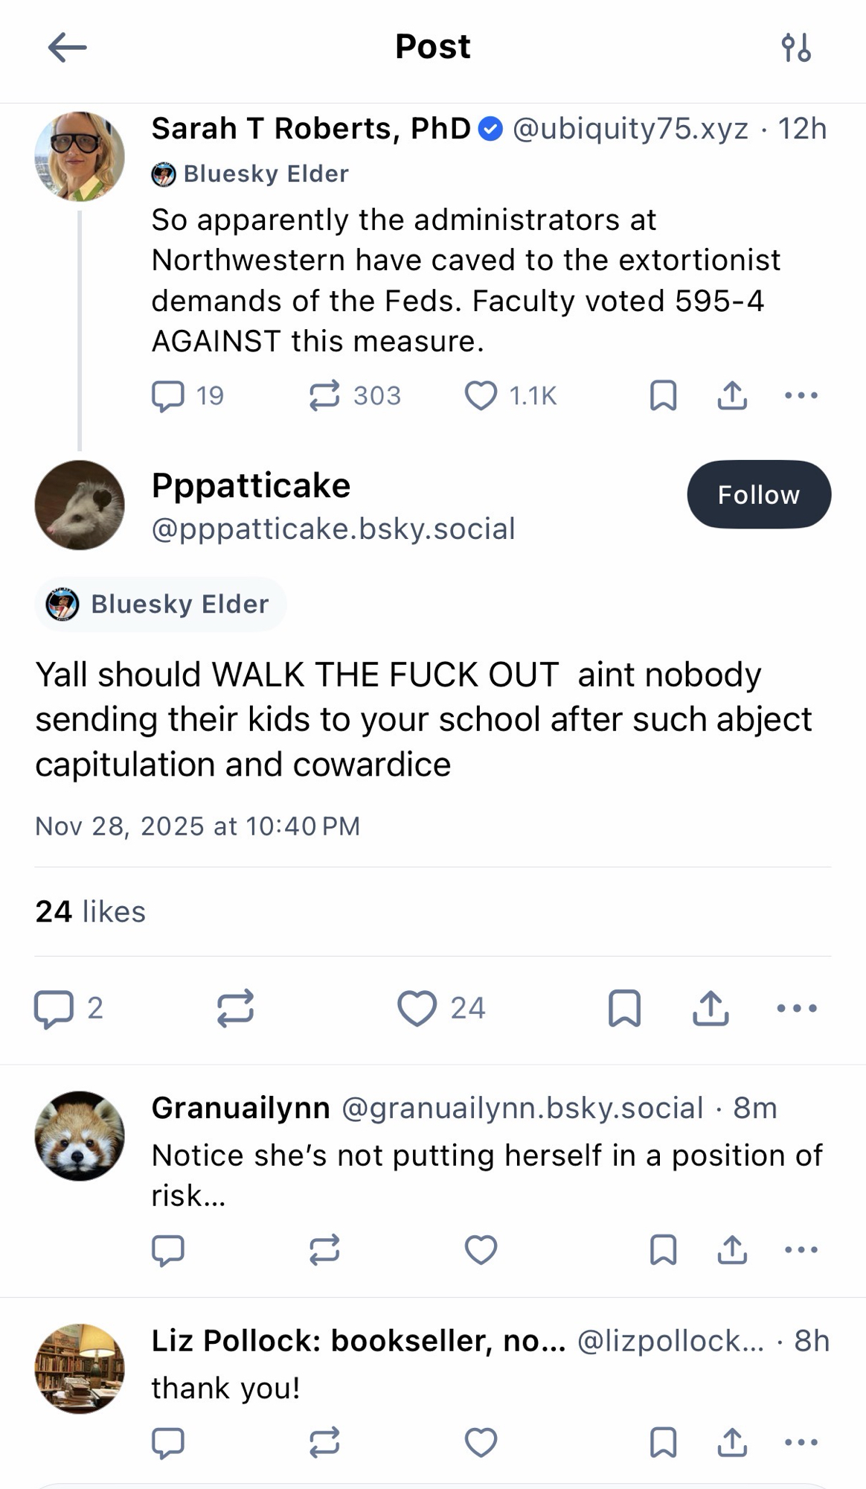This screenshot has width=866, height=1489.
Task: Open thread settings filter icon
Action: coord(795,48)
